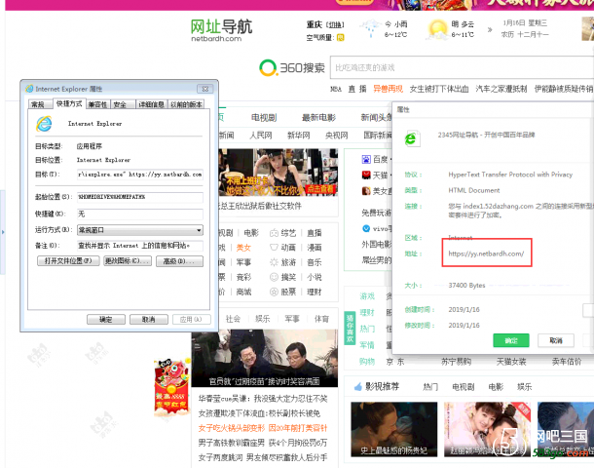This screenshot has height=468, width=594.
Task: Open the 最新电影 navigation tab
Action: click(319, 118)
